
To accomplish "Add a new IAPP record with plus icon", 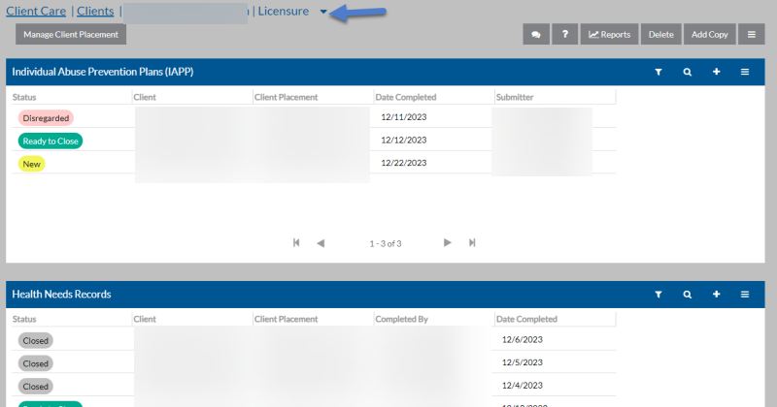I will [716, 73].
